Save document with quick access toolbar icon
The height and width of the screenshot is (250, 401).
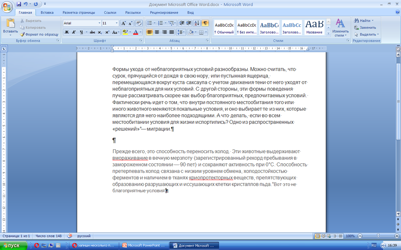coord(19,4)
